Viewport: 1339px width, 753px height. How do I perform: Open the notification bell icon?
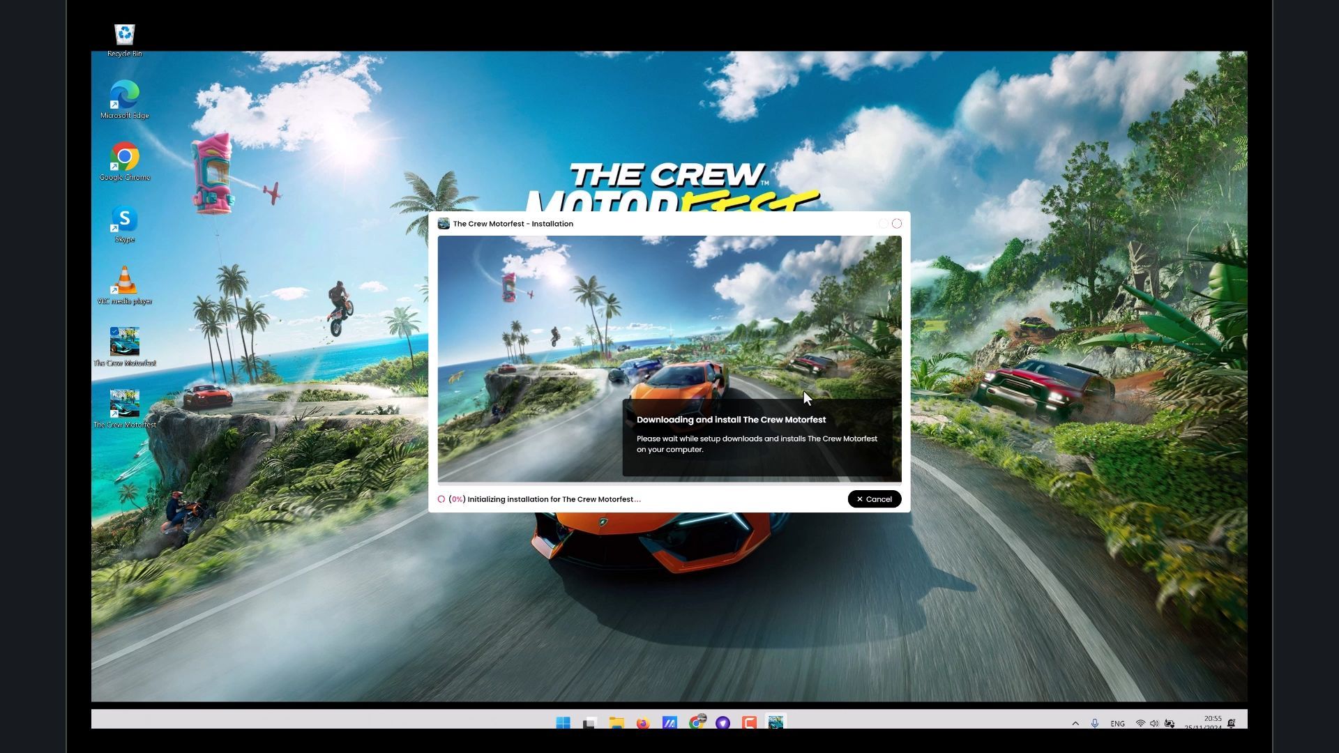(1232, 723)
